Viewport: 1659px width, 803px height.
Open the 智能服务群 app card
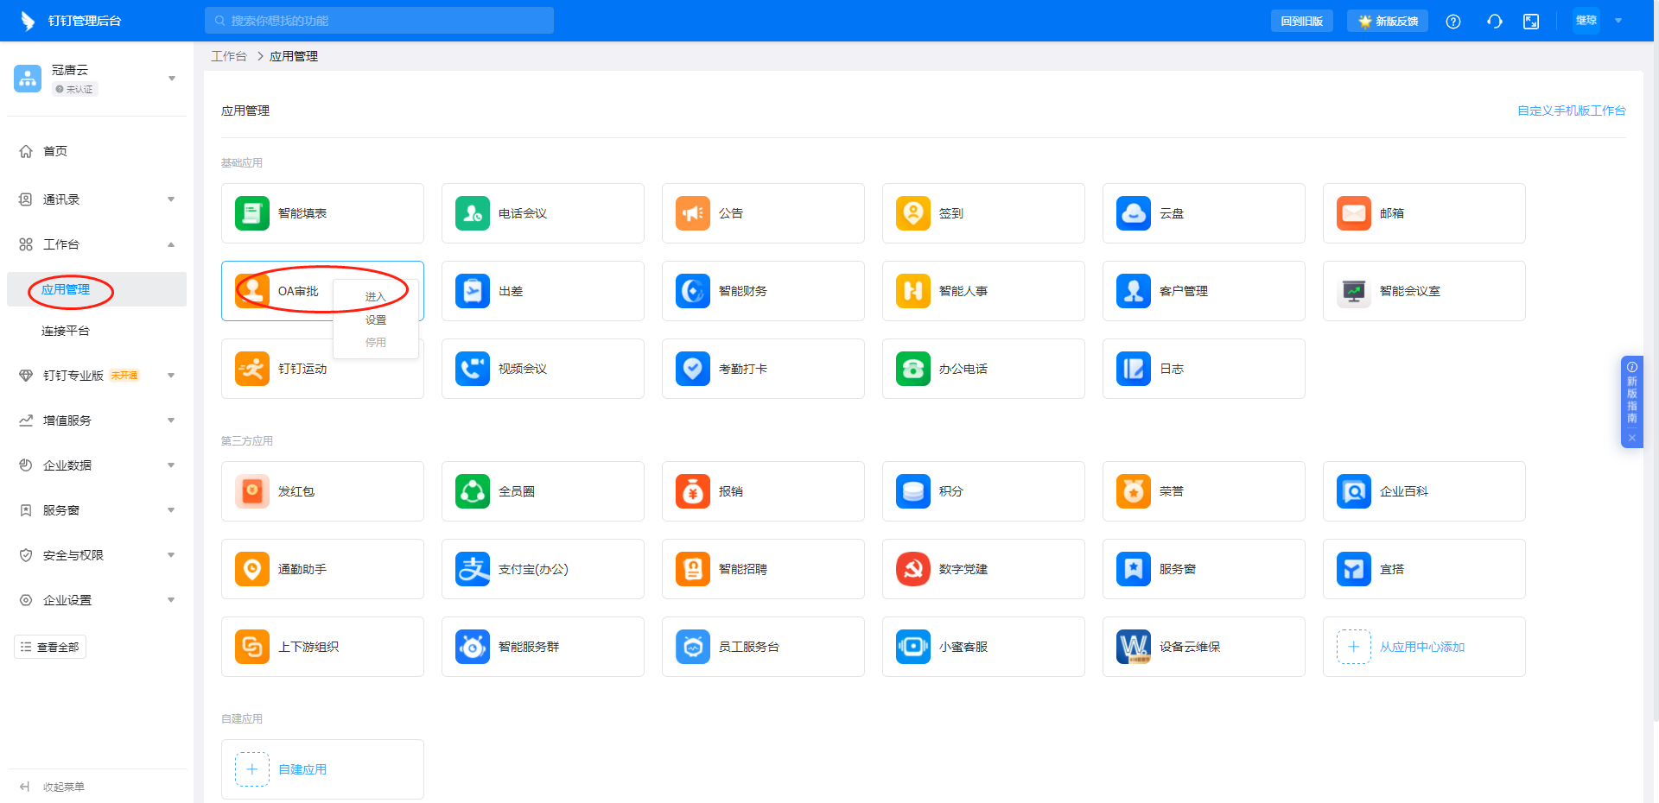pos(543,647)
